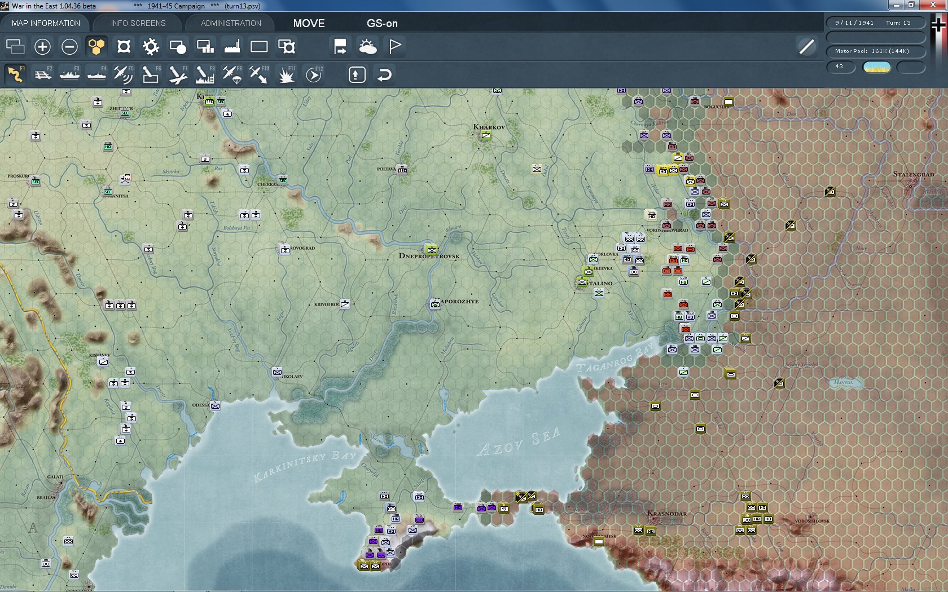Zoom out the map with minus icon
948x592 pixels.
point(69,46)
